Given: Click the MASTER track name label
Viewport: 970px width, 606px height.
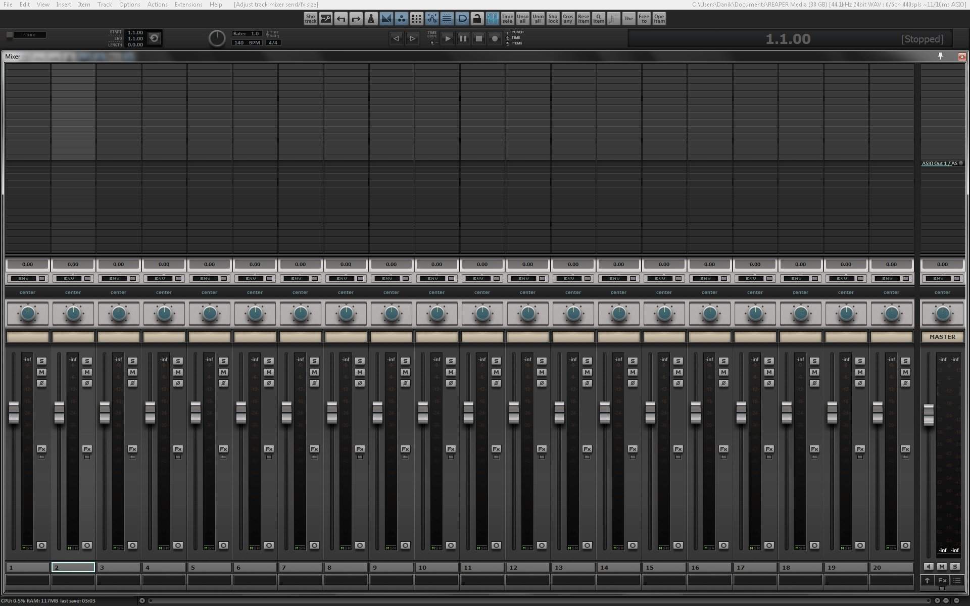Looking at the screenshot, I should point(942,337).
